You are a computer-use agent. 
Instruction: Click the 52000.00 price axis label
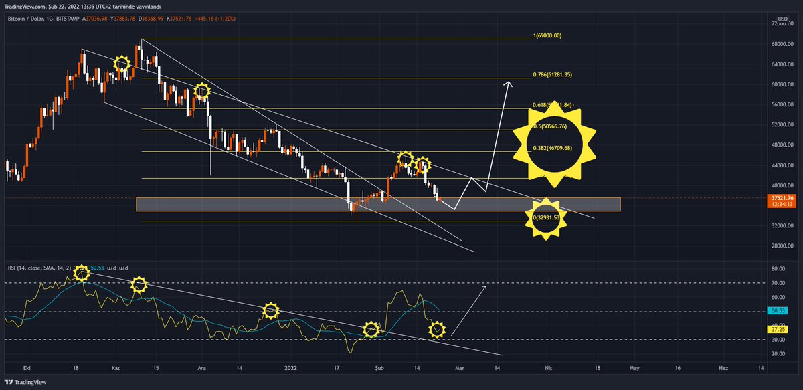coord(781,125)
